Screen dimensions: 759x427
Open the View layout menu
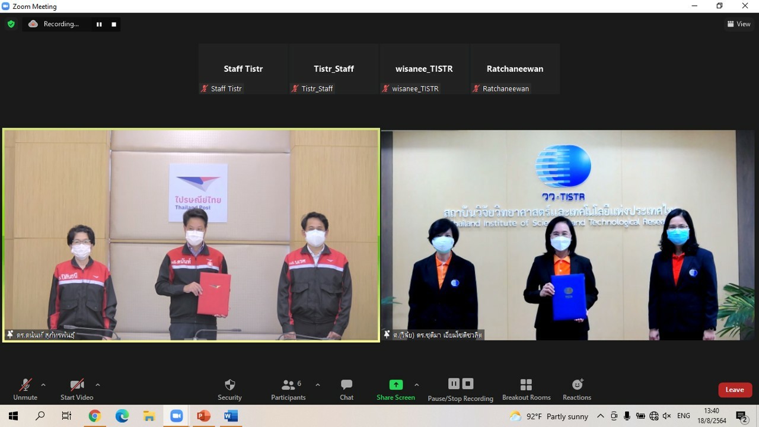click(739, 24)
